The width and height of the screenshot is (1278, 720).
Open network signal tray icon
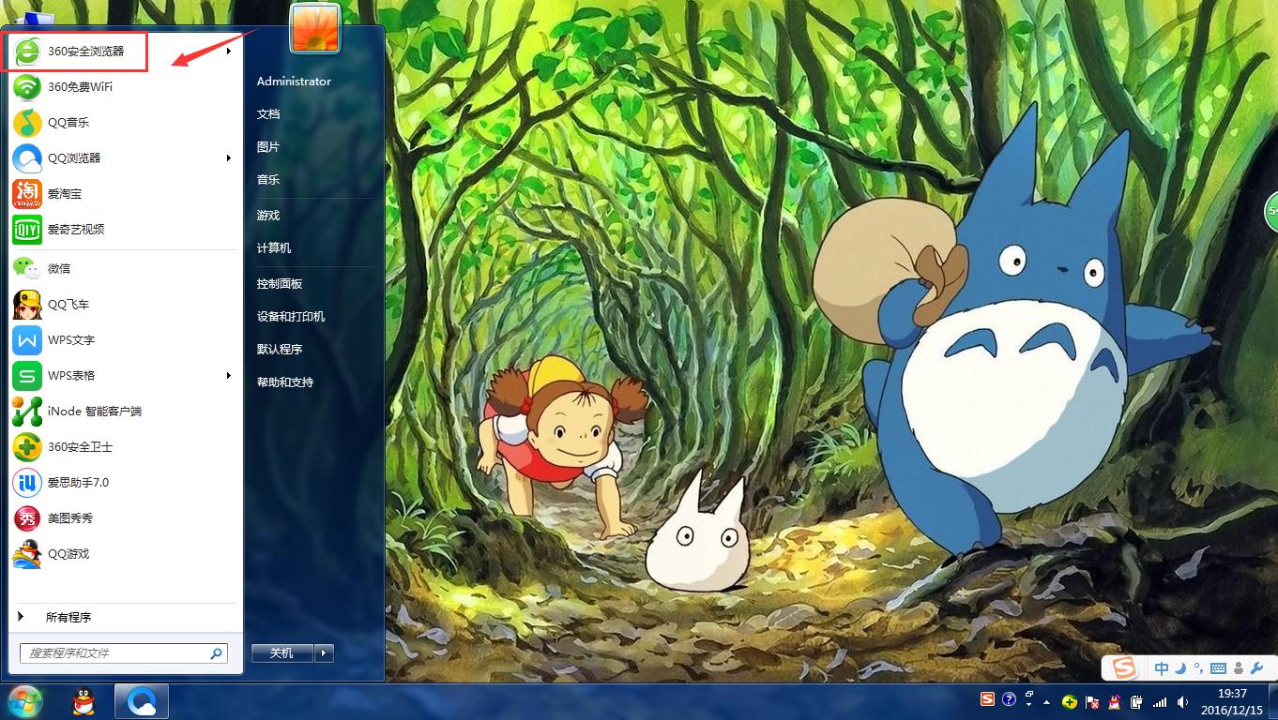click(x=1161, y=701)
